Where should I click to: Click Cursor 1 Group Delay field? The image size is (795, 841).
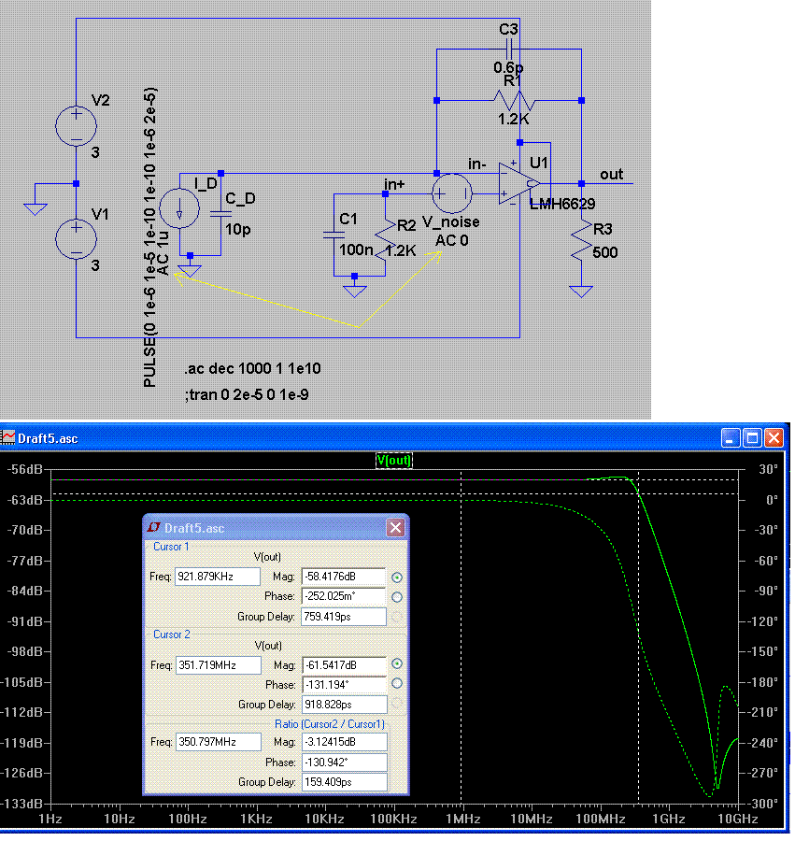pos(344,617)
